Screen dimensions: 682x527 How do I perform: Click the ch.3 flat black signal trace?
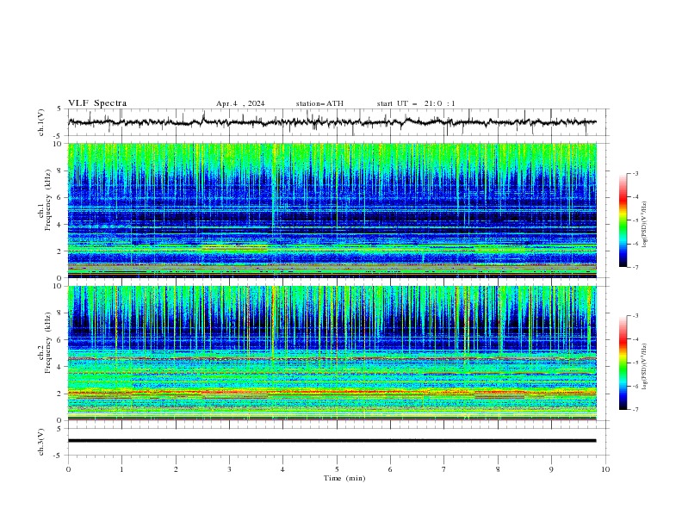tap(332, 441)
